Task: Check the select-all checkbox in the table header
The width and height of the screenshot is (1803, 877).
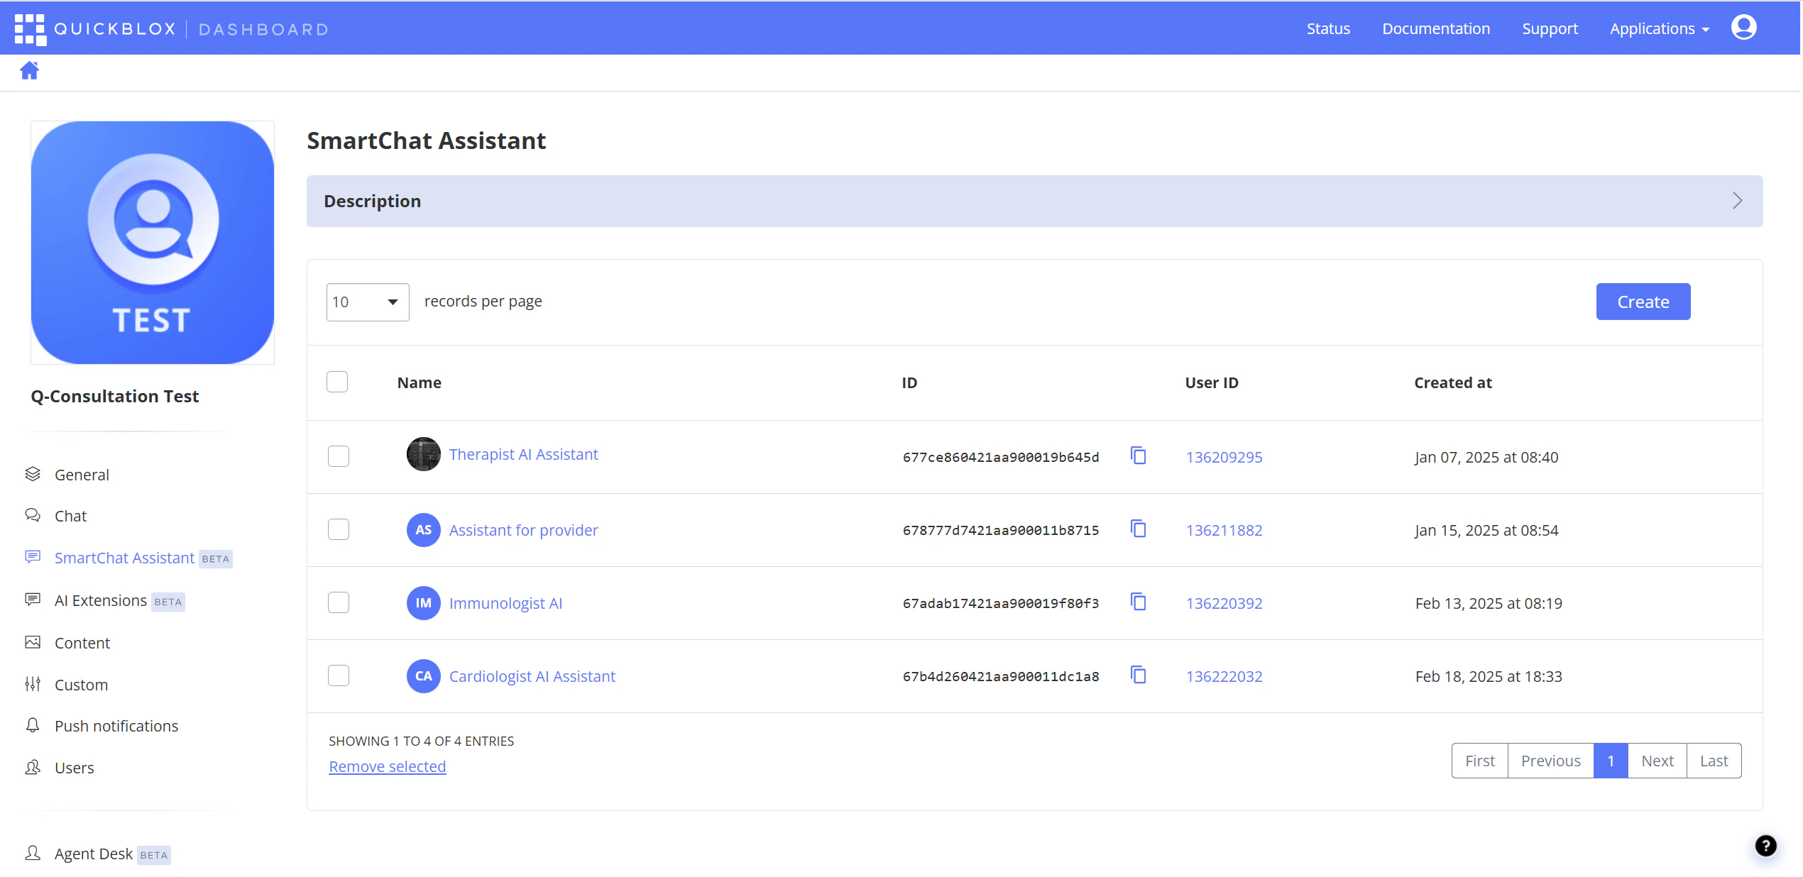Action: [x=337, y=381]
